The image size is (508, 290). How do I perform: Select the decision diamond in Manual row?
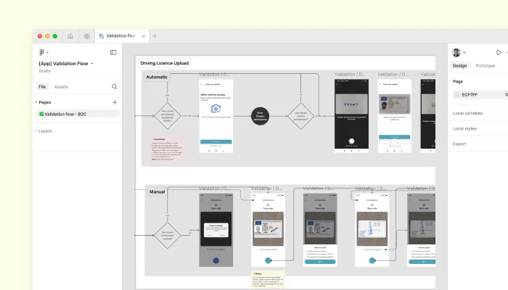167,236
